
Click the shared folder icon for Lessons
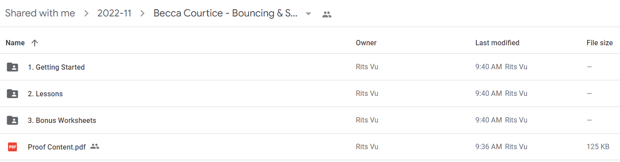(12, 94)
